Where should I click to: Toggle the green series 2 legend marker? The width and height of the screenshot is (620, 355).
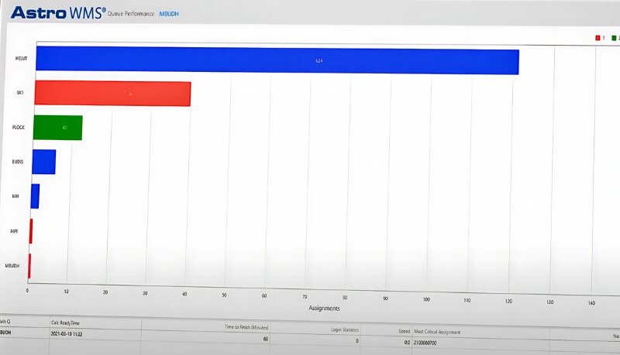click(x=614, y=37)
